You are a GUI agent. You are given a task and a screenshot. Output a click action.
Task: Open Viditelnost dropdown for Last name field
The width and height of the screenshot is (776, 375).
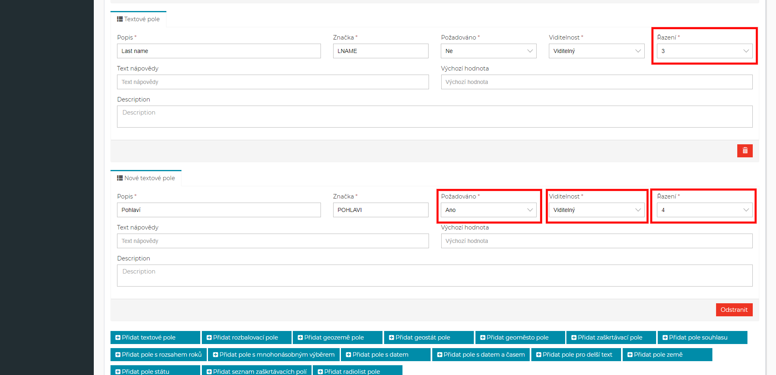point(597,51)
